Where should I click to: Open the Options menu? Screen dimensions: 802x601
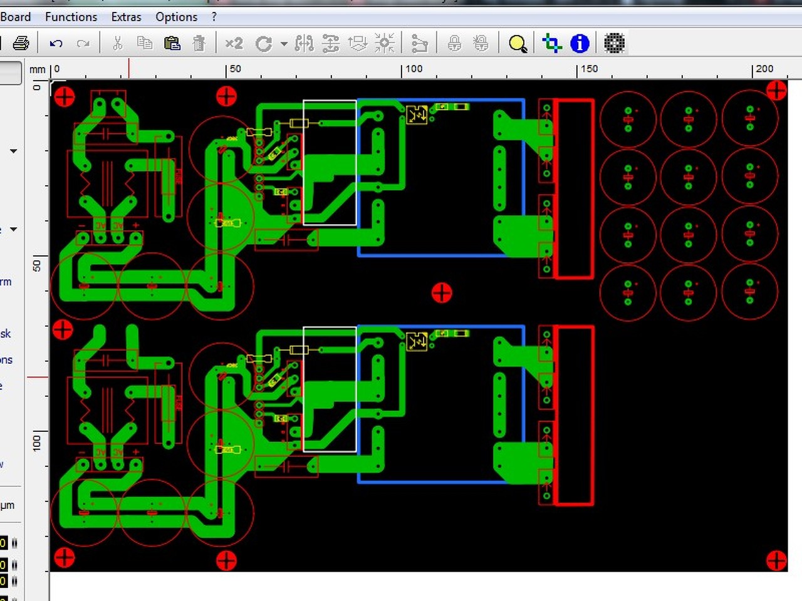[x=176, y=17]
